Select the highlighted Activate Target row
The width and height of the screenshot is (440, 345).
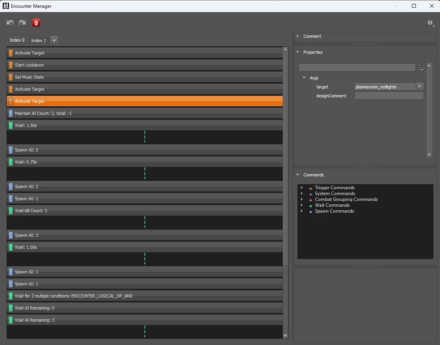point(145,101)
